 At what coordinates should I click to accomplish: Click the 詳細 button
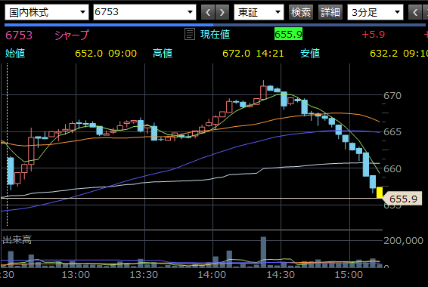point(330,13)
